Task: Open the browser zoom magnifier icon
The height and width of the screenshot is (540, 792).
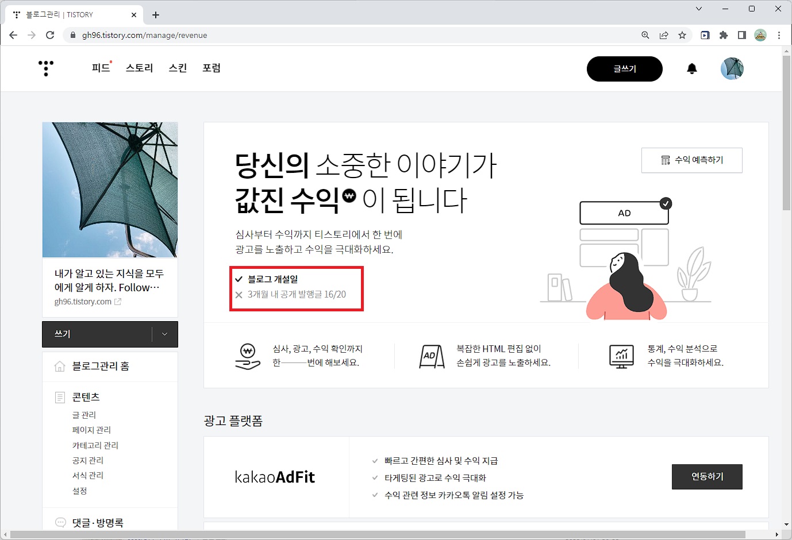Action: tap(645, 35)
